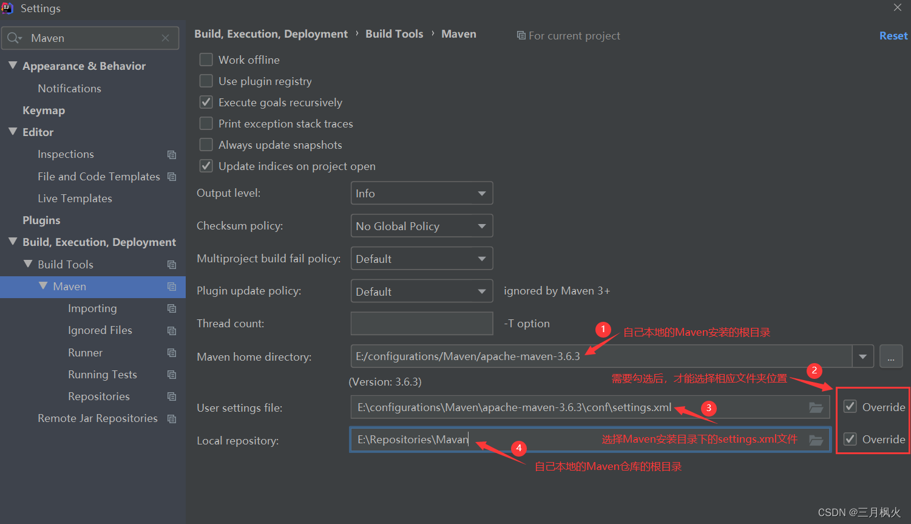Collapse Build, Execution, Deployment tree node

[13, 242]
